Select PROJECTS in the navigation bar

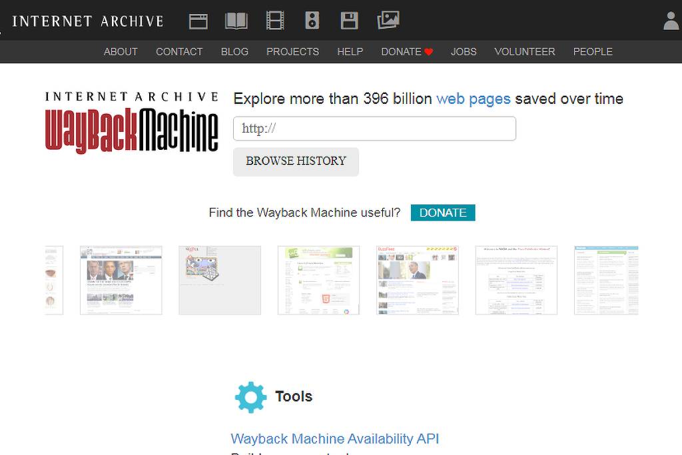pos(292,51)
